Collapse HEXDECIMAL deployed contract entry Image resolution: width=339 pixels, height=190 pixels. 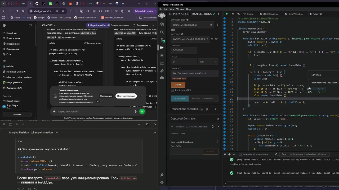(172, 127)
